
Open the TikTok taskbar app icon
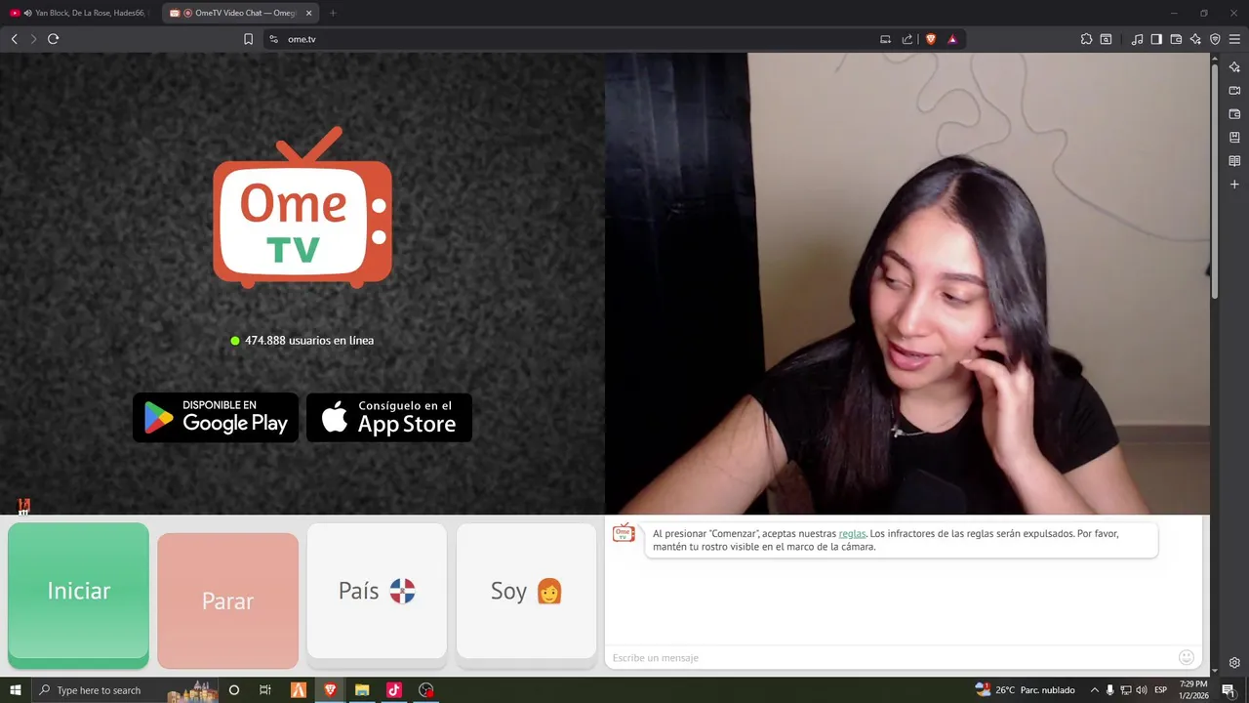pos(393,690)
